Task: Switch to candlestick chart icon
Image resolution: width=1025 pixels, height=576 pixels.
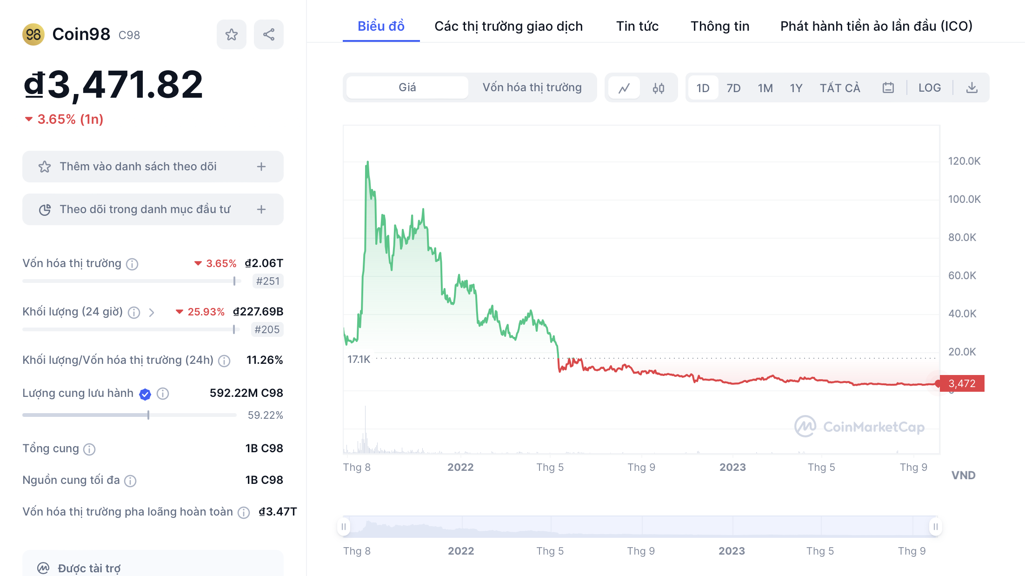Action: (x=658, y=88)
